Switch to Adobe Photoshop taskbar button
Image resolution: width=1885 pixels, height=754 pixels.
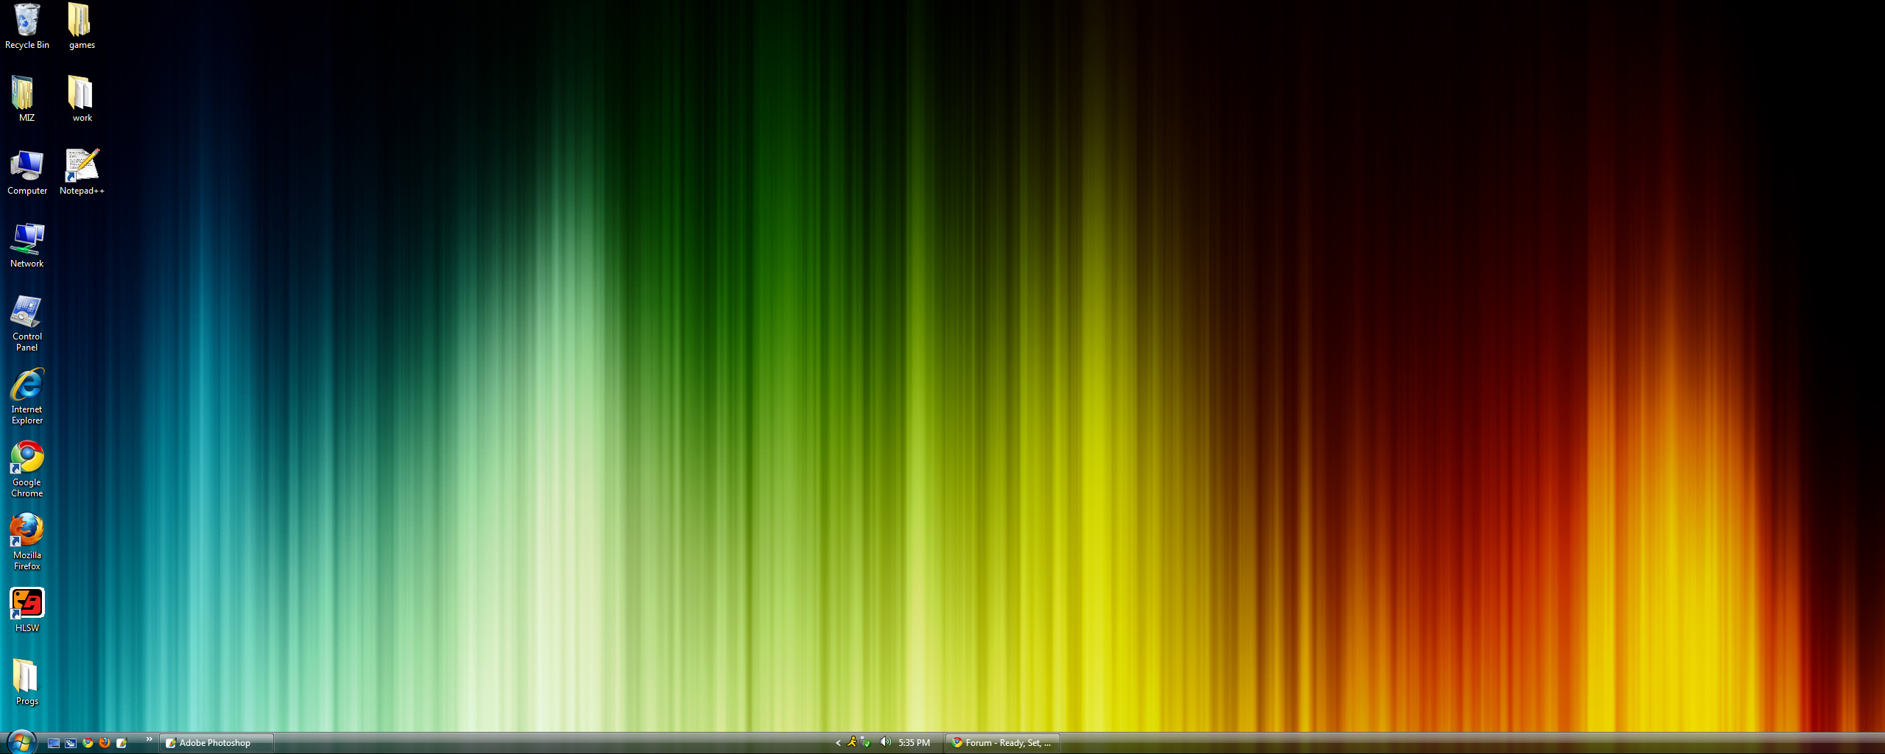216,743
